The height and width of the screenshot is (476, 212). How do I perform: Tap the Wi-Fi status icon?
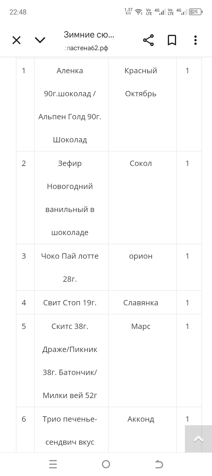tap(138, 12)
